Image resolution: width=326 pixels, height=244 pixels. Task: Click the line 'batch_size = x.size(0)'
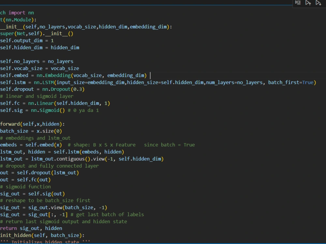31,131
